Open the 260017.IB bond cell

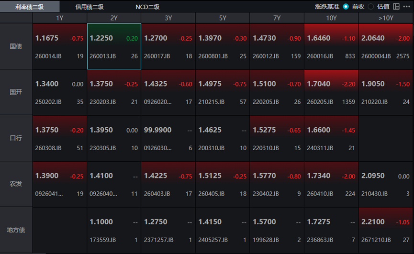168,46
